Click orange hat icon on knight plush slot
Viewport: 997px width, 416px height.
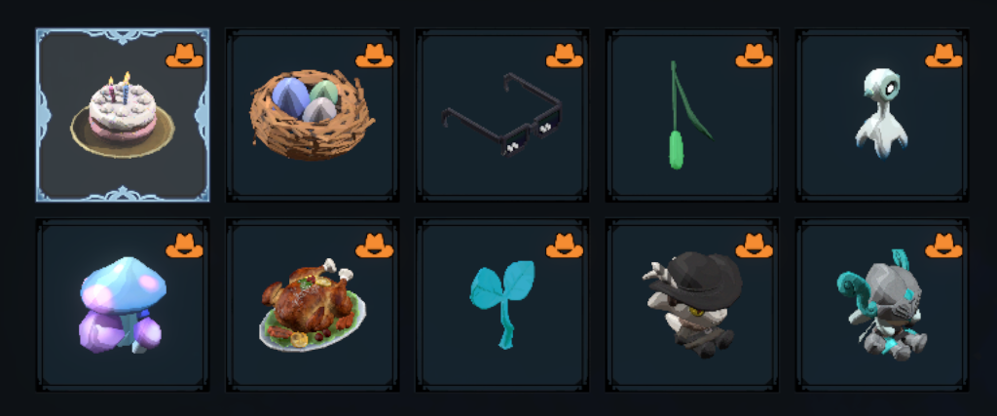pos(943,246)
